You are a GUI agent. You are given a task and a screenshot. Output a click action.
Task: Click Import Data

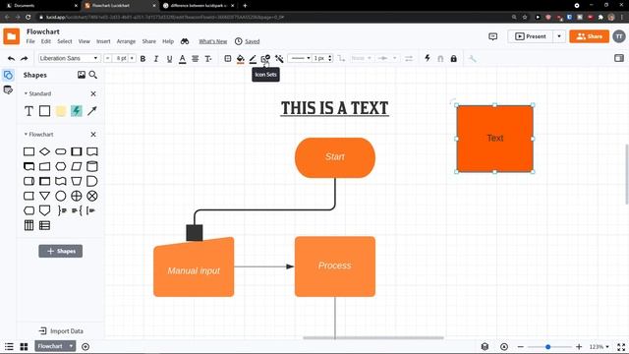(61, 331)
